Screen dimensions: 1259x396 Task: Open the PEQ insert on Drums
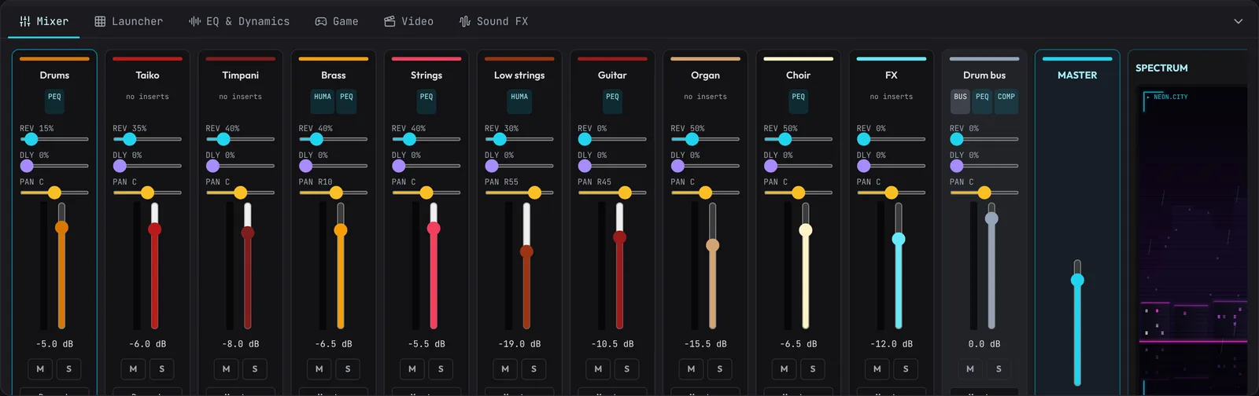click(x=54, y=100)
